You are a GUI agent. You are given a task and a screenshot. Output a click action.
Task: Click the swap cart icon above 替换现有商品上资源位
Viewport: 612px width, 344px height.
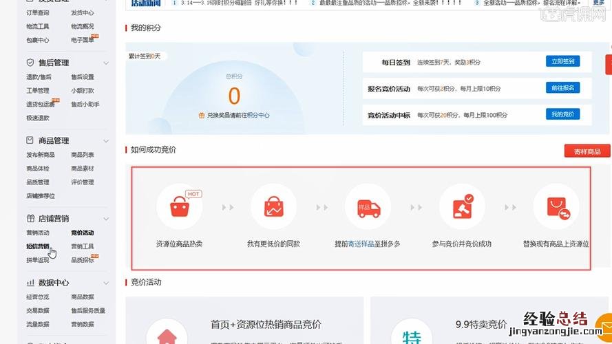point(556,206)
